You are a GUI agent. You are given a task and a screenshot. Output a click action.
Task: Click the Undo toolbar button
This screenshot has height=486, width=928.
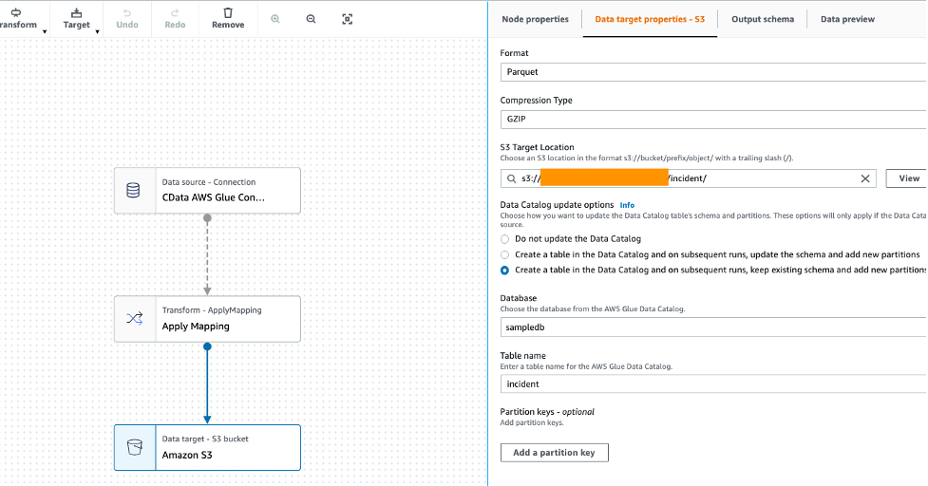click(127, 19)
